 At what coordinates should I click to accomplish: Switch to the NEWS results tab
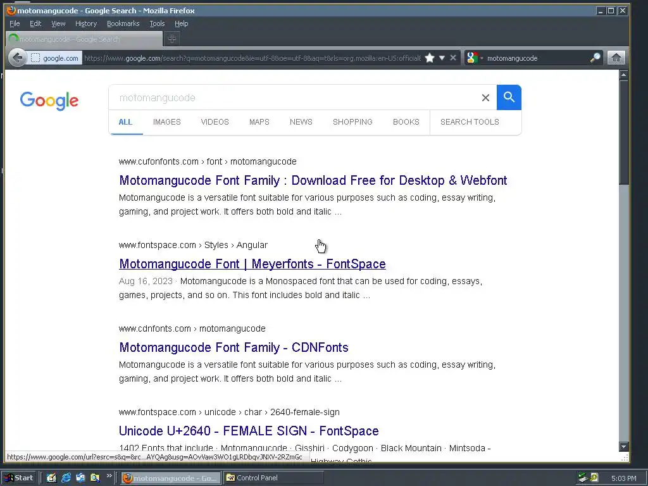(301, 122)
